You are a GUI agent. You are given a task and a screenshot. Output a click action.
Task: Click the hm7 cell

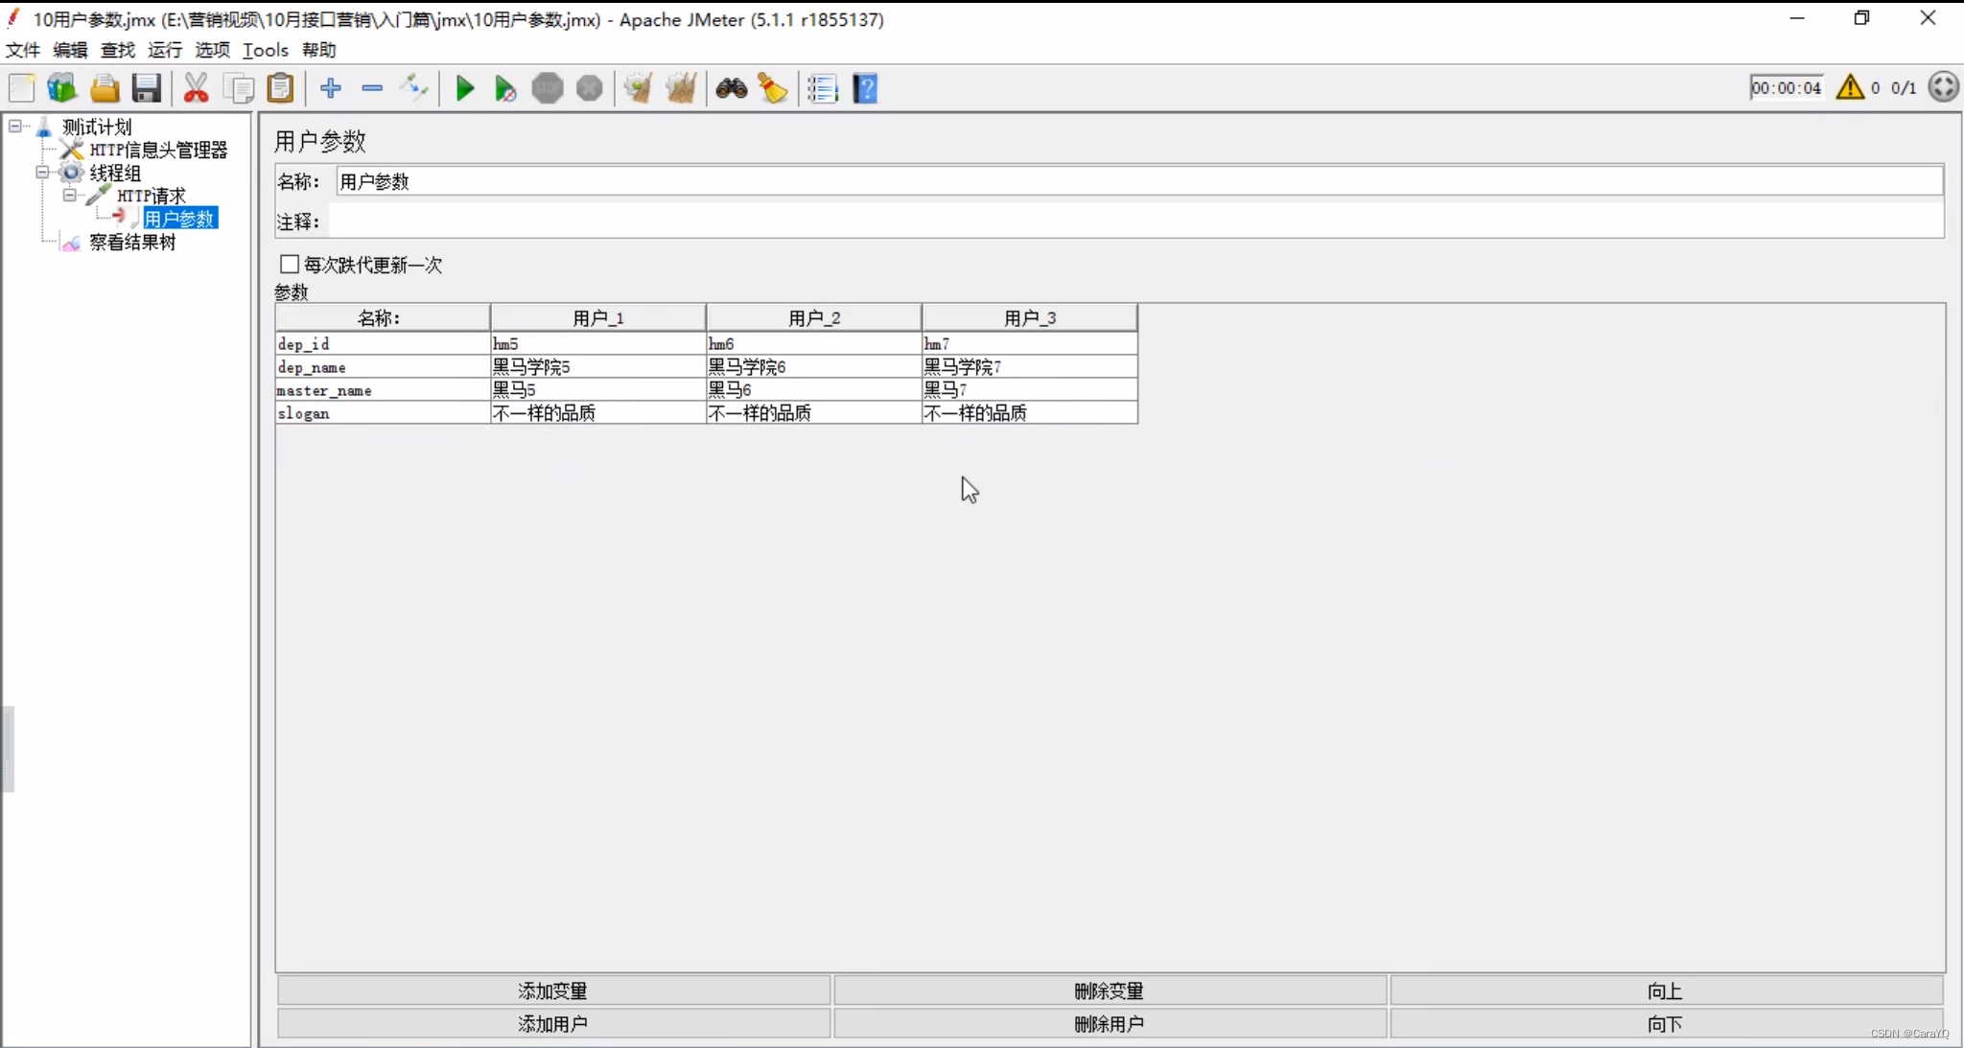point(1030,343)
